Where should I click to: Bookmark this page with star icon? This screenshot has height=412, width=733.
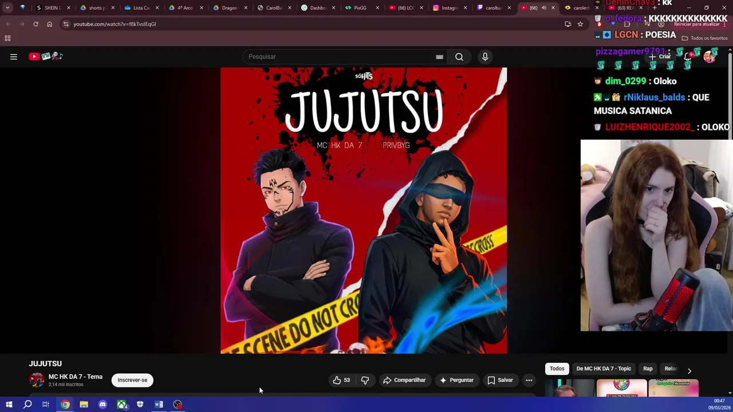[x=580, y=24]
